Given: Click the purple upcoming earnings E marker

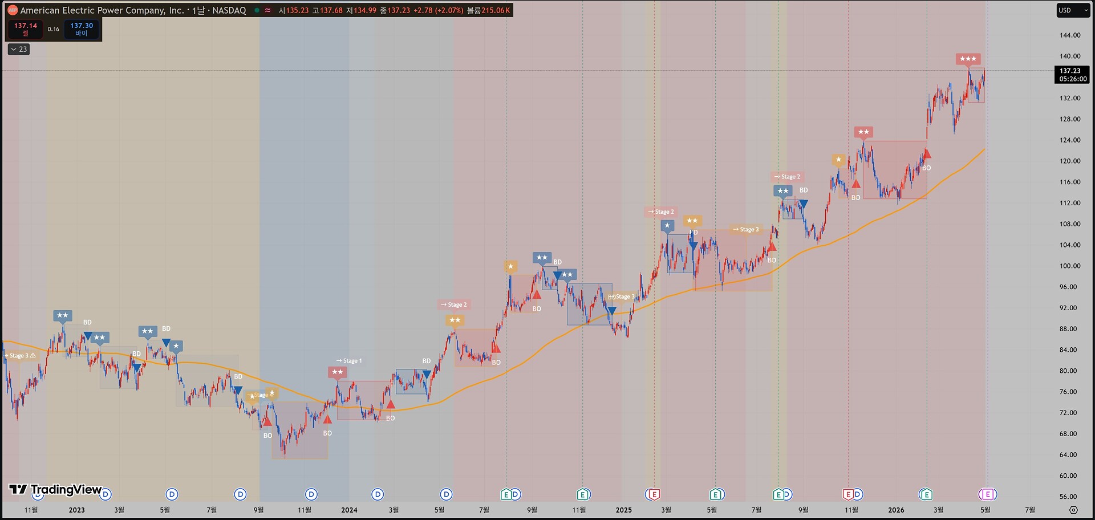Looking at the screenshot, I should tap(988, 494).
